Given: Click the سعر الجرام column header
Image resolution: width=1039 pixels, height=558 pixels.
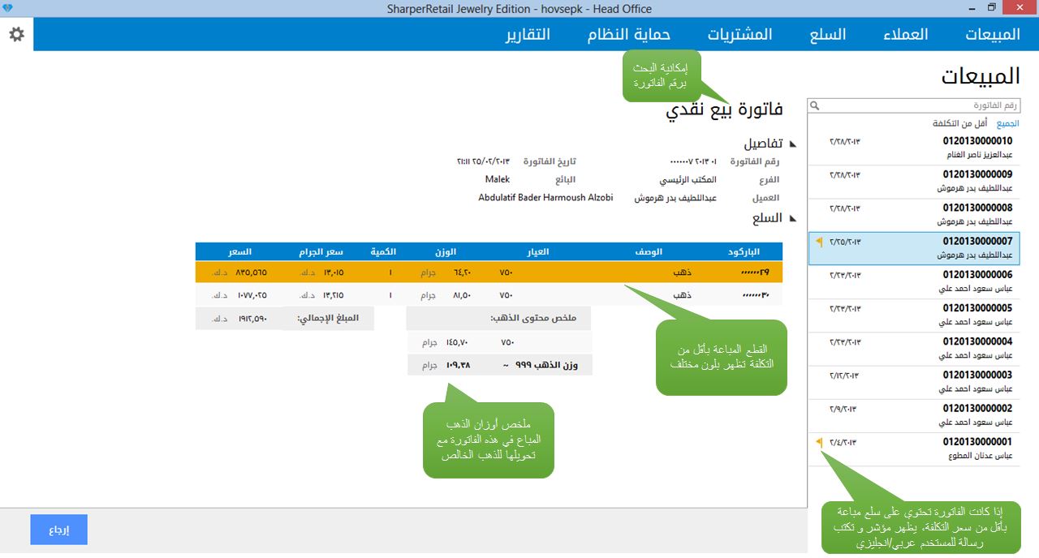Looking at the screenshot, I should pos(320,251).
